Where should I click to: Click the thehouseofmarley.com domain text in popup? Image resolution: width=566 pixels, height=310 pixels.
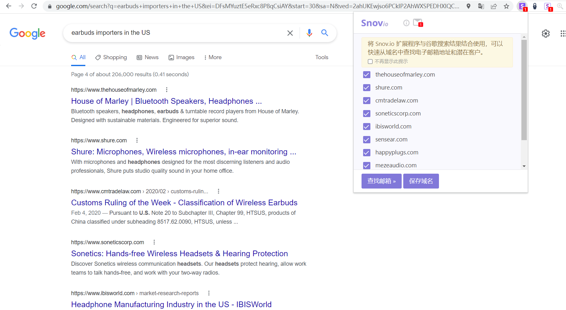pos(405,75)
